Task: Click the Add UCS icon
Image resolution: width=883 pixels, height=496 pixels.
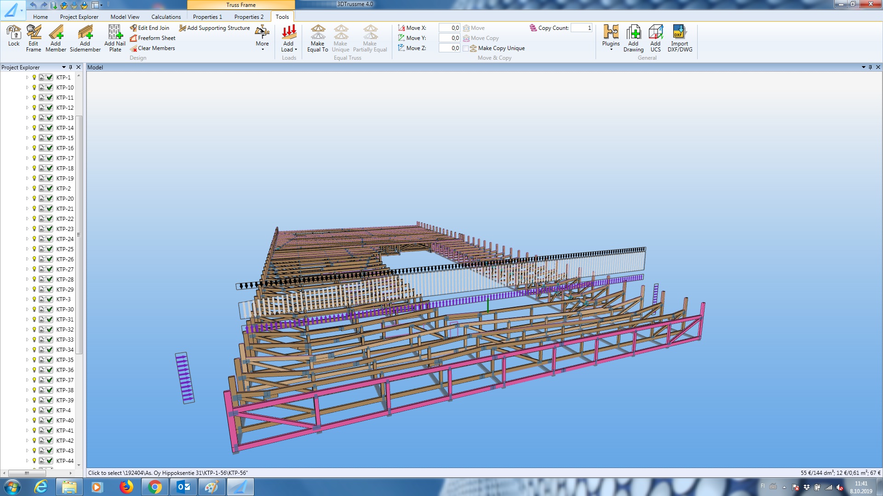Action: (655, 33)
